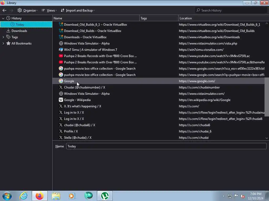Expand the All Bookmarks node
269x201 pixels.
coord(3,43)
